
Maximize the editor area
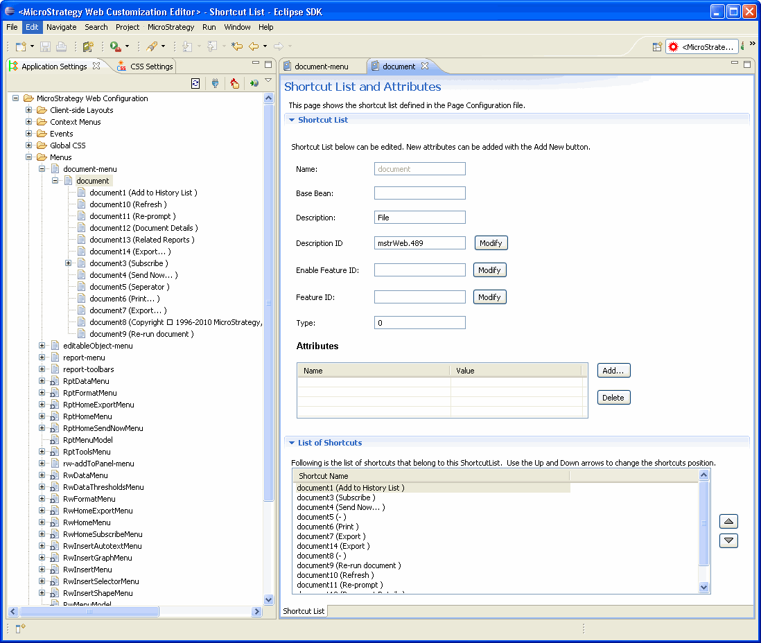tap(747, 64)
